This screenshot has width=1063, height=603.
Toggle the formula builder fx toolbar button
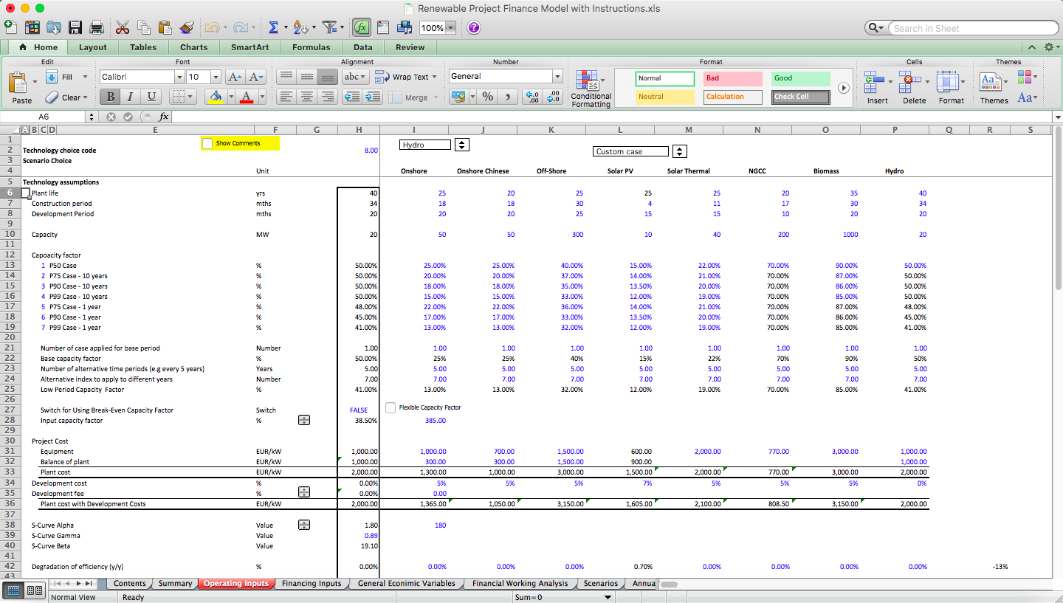(362, 27)
